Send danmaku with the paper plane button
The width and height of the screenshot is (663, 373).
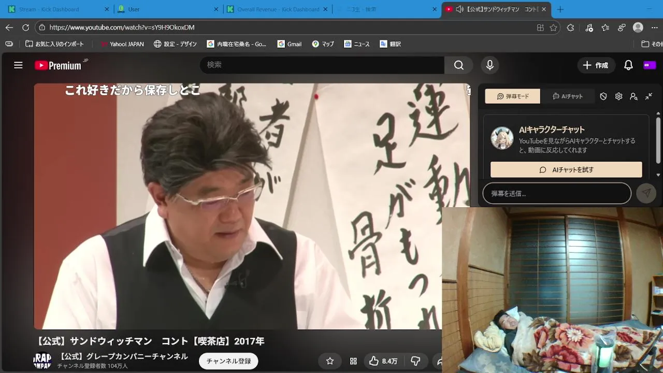click(646, 193)
